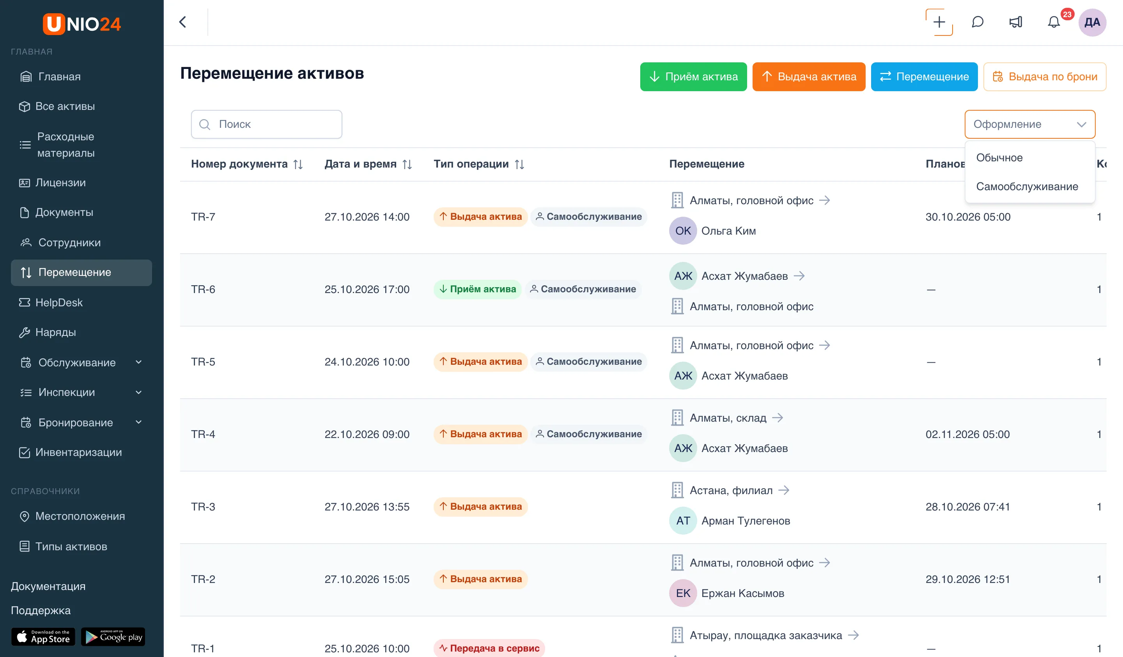Expand the Бронирование sidebar section
Screen dimensions: 1123x657
pyautogui.click(x=81, y=422)
